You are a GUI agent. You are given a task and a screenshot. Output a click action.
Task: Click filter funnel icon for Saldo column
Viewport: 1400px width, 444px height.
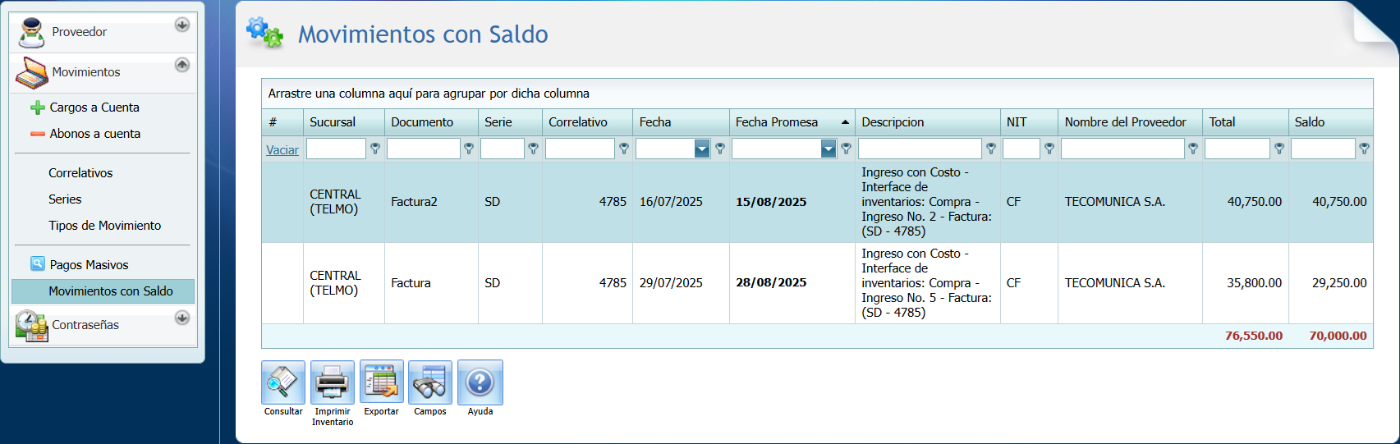tap(1364, 149)
